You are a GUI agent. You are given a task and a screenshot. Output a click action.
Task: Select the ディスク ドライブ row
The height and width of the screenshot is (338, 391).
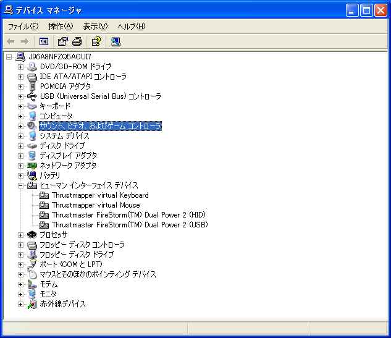[62, 146]
